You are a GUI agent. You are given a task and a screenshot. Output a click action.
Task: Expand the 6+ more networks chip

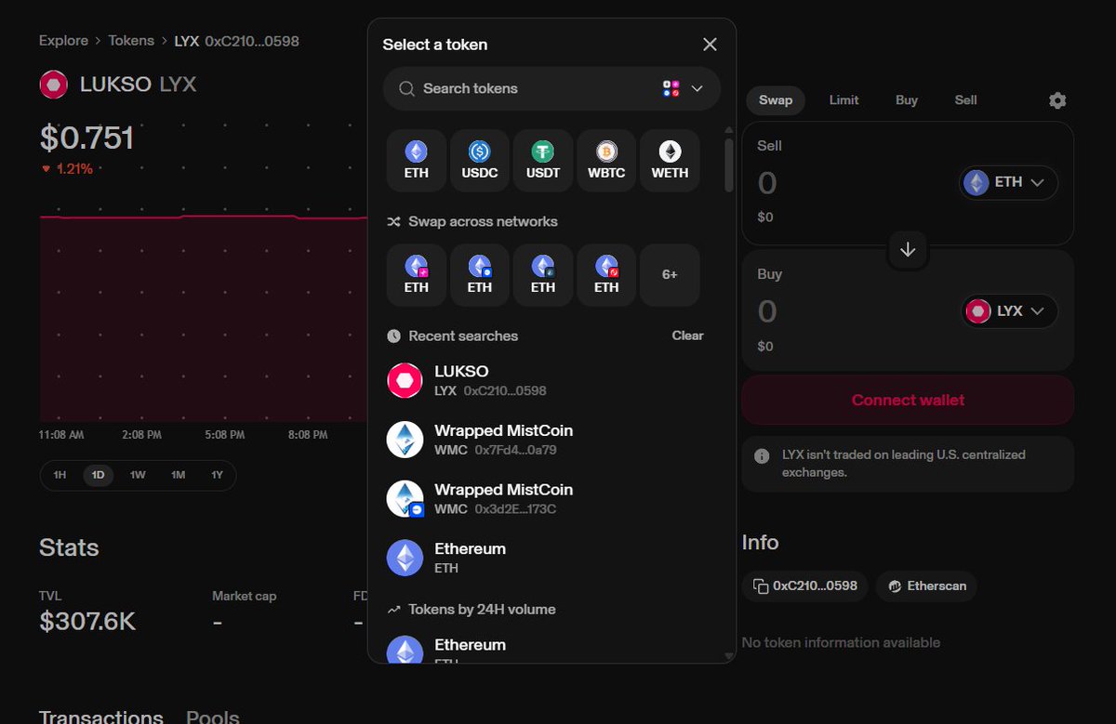tap(670, 275)
